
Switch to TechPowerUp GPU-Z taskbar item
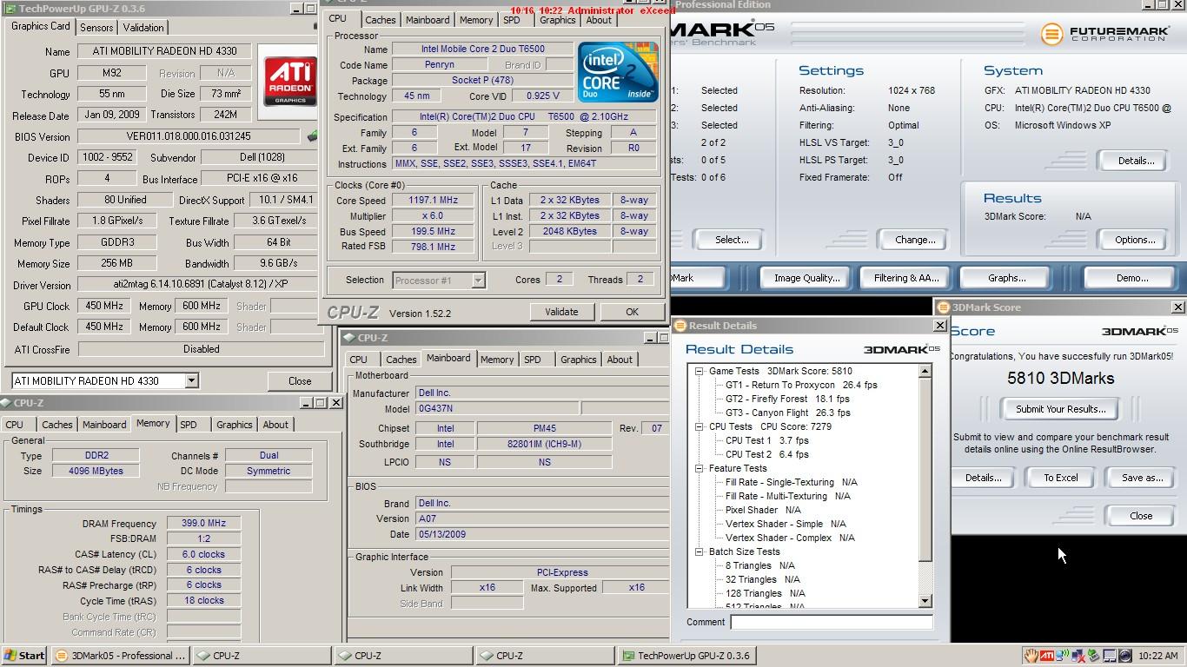point(686,656)
